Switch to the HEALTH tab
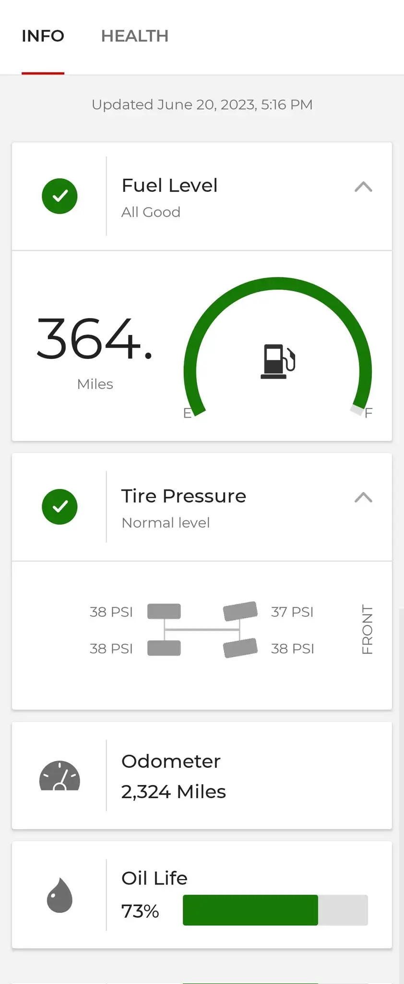404x984 pixels. click(135, 36)
